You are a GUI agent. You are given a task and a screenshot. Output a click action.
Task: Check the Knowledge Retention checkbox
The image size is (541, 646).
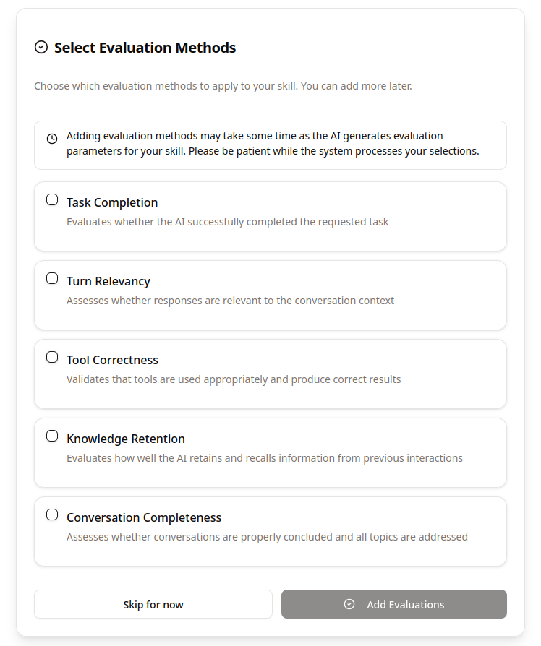[x=51, y=435]
